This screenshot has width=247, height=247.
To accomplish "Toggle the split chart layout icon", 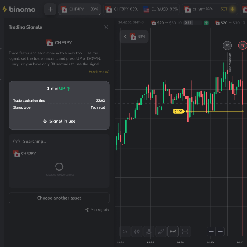I will point(185,231).
